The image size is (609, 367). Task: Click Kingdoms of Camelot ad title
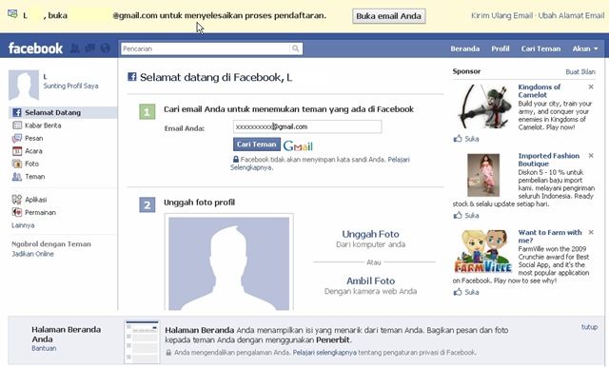[540, 90]
